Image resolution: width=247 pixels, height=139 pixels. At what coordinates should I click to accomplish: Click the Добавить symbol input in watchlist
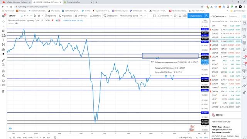pos(233,16)
